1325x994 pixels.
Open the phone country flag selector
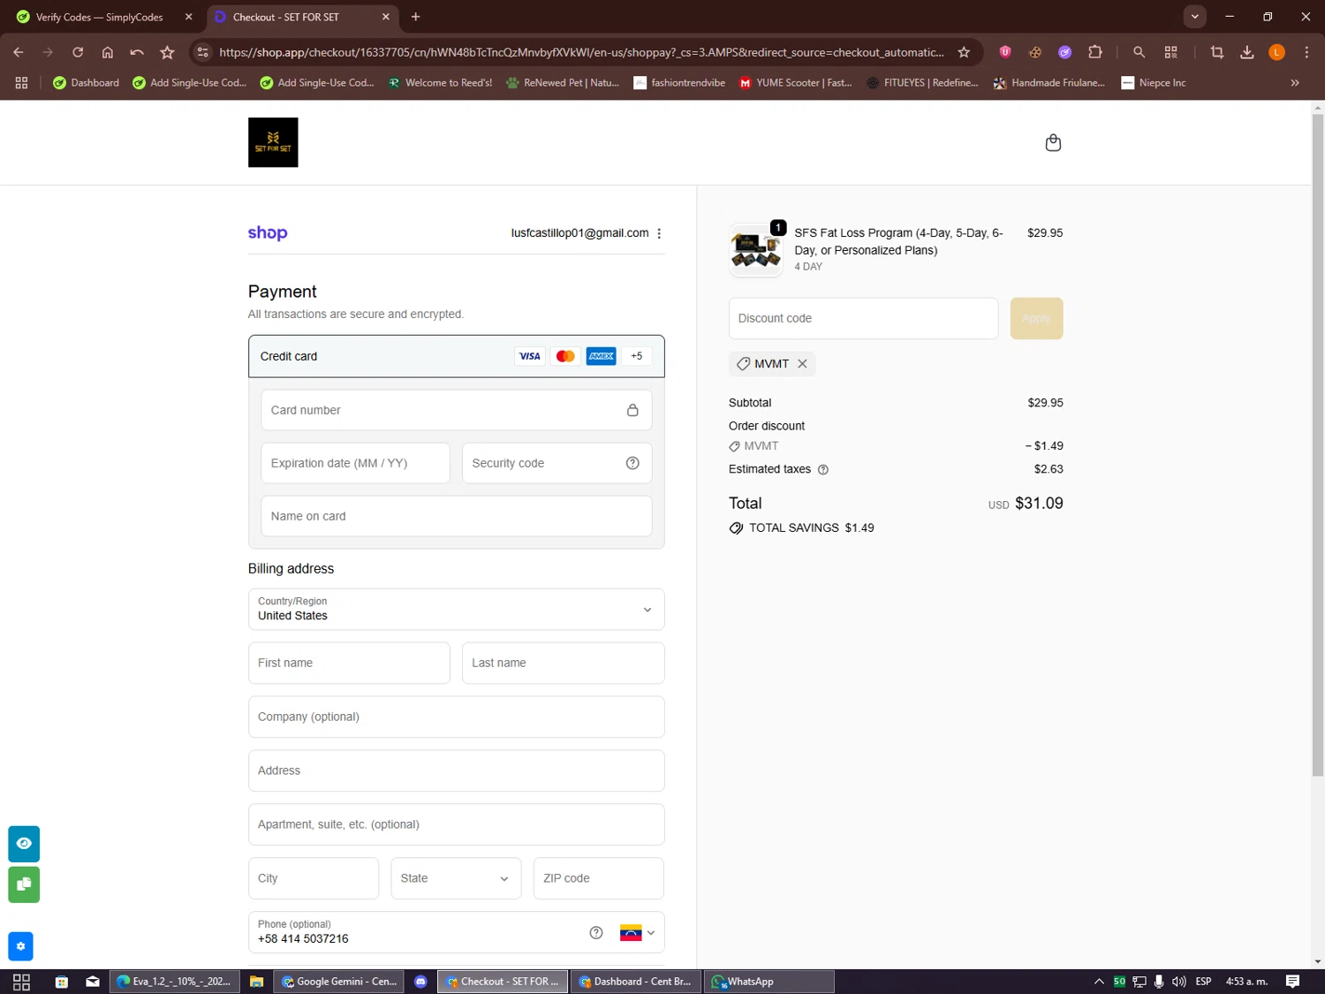click(638, 933)
